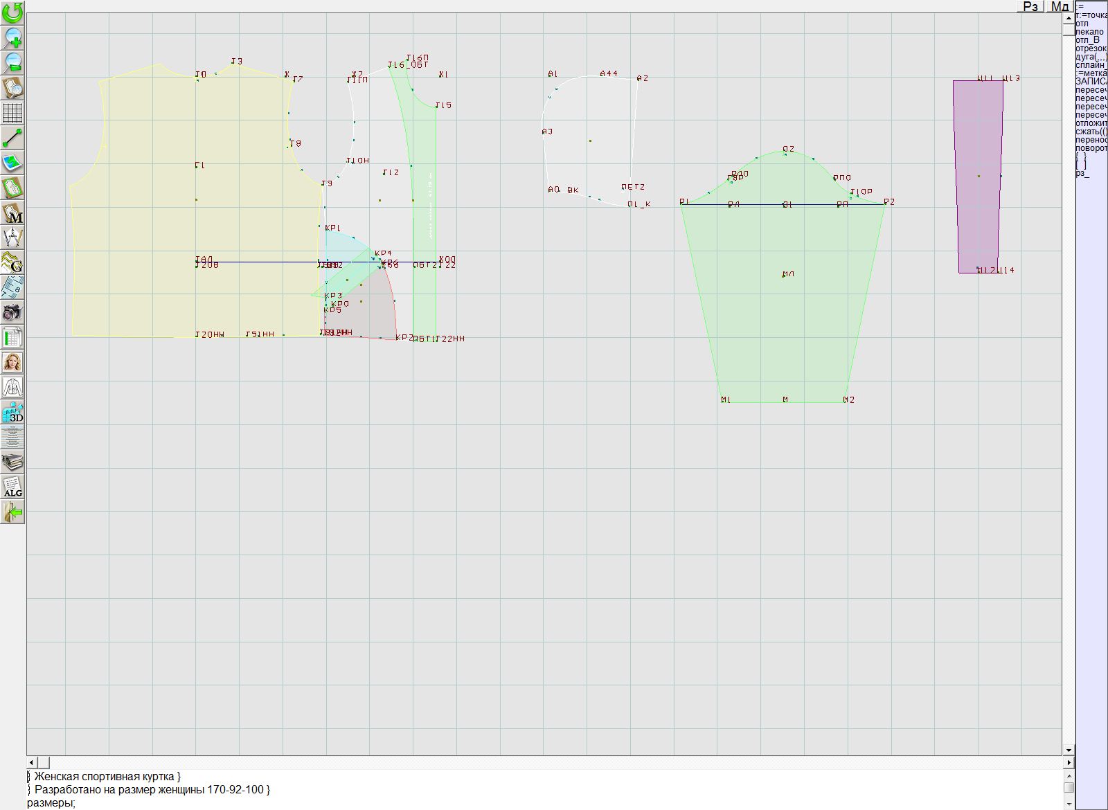1108x810 pixels.
Task: Open the green spreadsheet table icon
Action: click(x=12, y=337)
